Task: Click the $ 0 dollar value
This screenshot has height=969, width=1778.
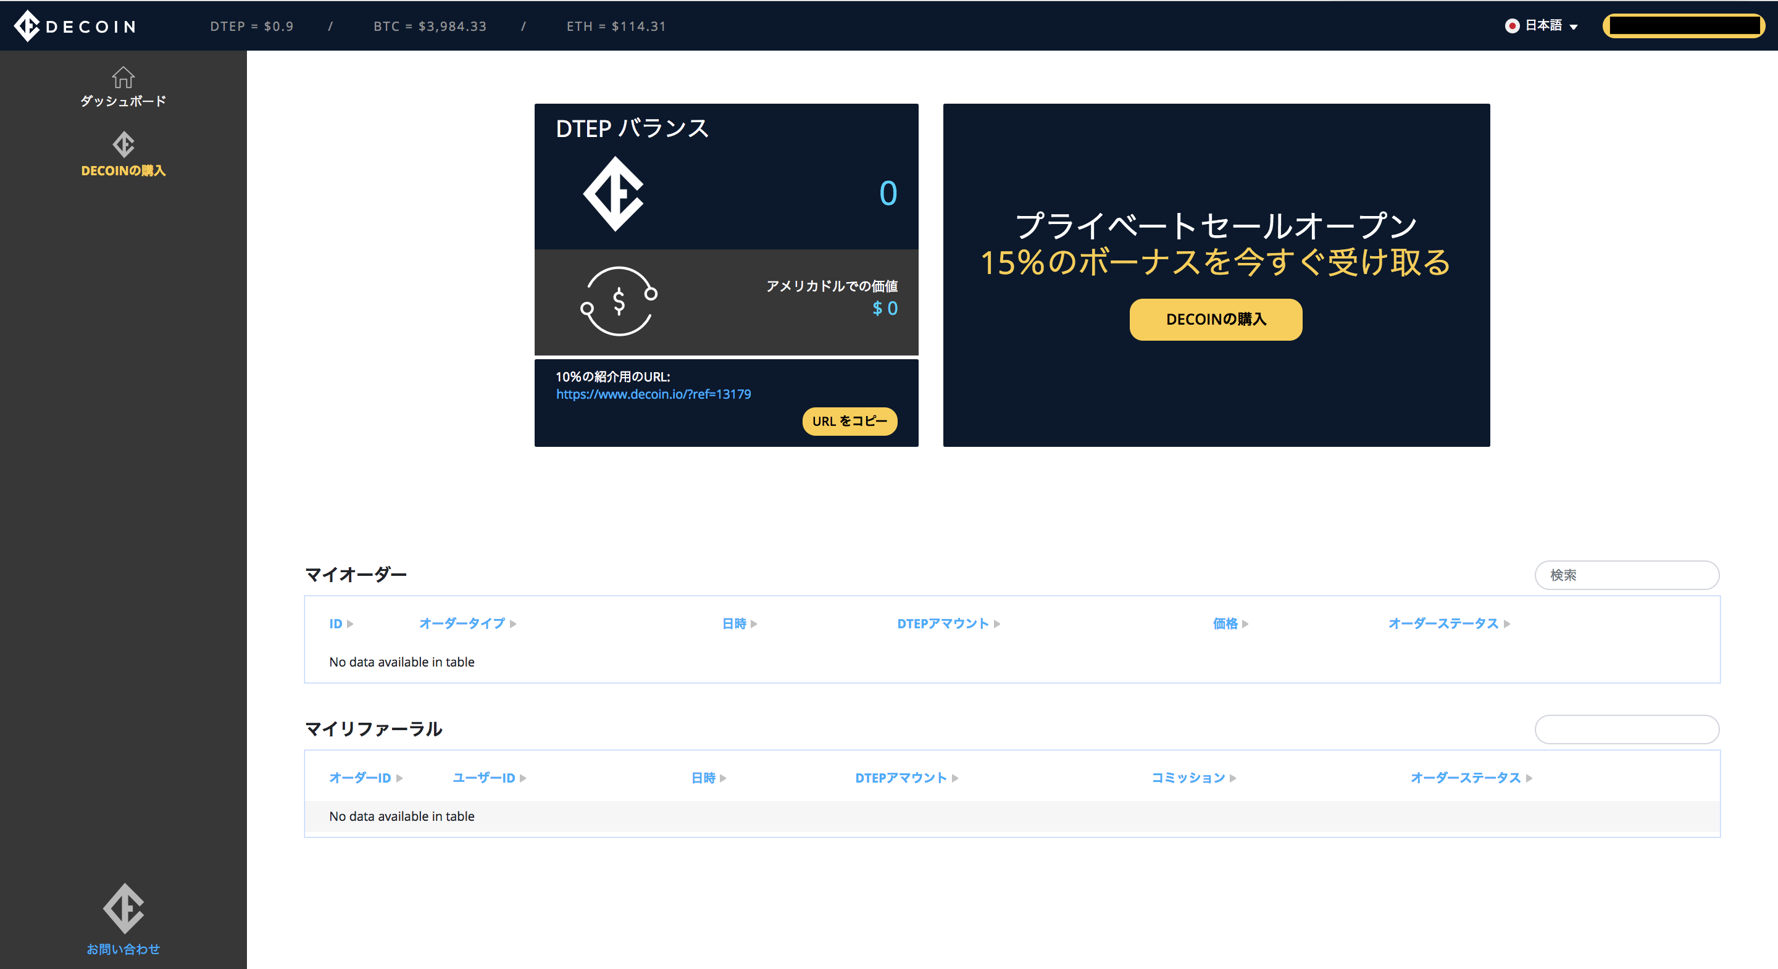Action: [884, 309]
